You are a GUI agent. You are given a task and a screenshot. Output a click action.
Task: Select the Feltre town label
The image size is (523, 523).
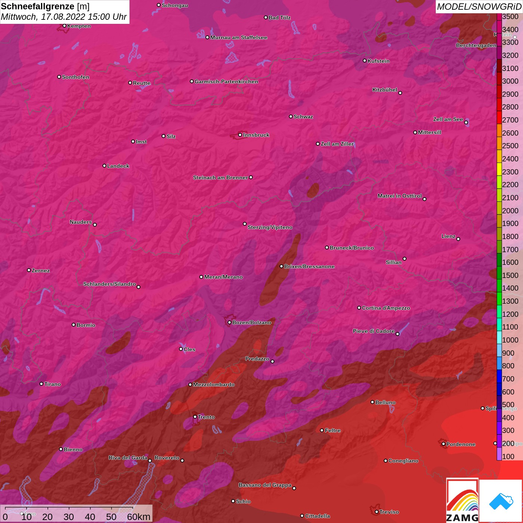pyautogui.click(x=332, y=430)
